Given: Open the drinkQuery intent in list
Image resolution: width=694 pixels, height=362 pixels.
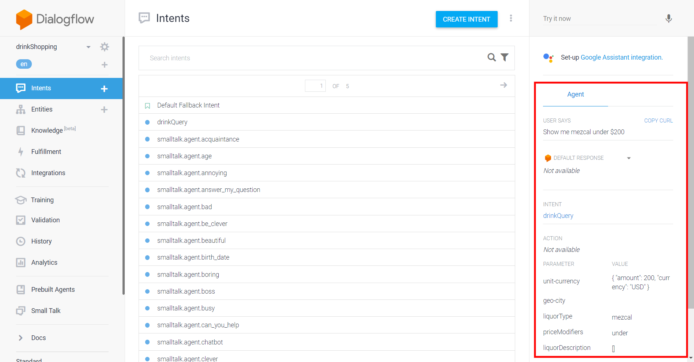Looking at the screenshot, I should point(327,122).
